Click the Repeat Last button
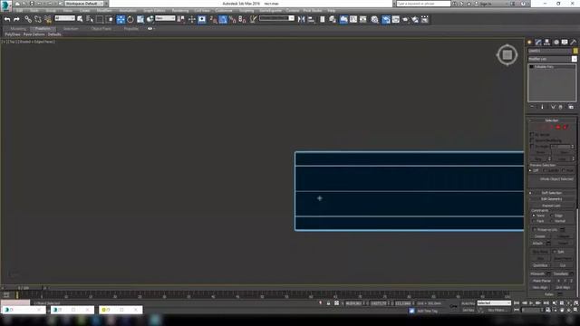The height and width of the screenshot is (326, 580). (551, 206)
